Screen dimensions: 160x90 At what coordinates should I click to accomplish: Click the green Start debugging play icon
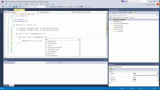point(47,7)
